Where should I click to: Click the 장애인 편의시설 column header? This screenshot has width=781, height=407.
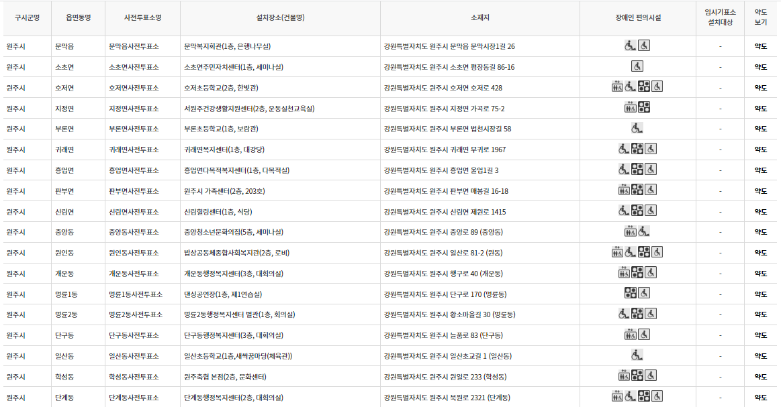tap(638, 19)
